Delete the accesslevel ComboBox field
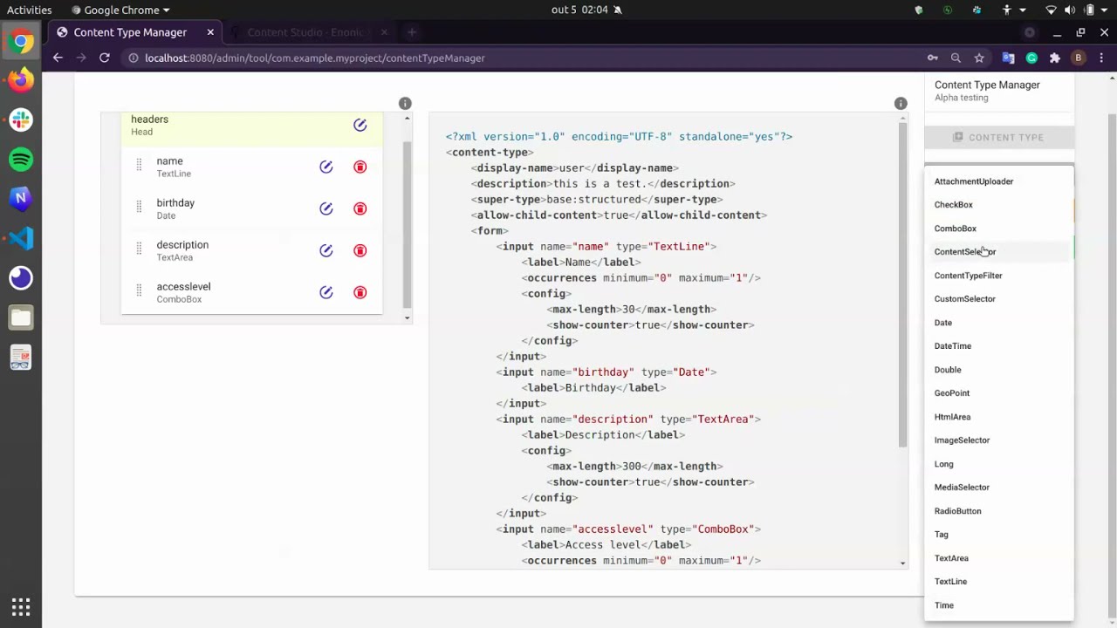1117x628 pixels. (360, 292)
